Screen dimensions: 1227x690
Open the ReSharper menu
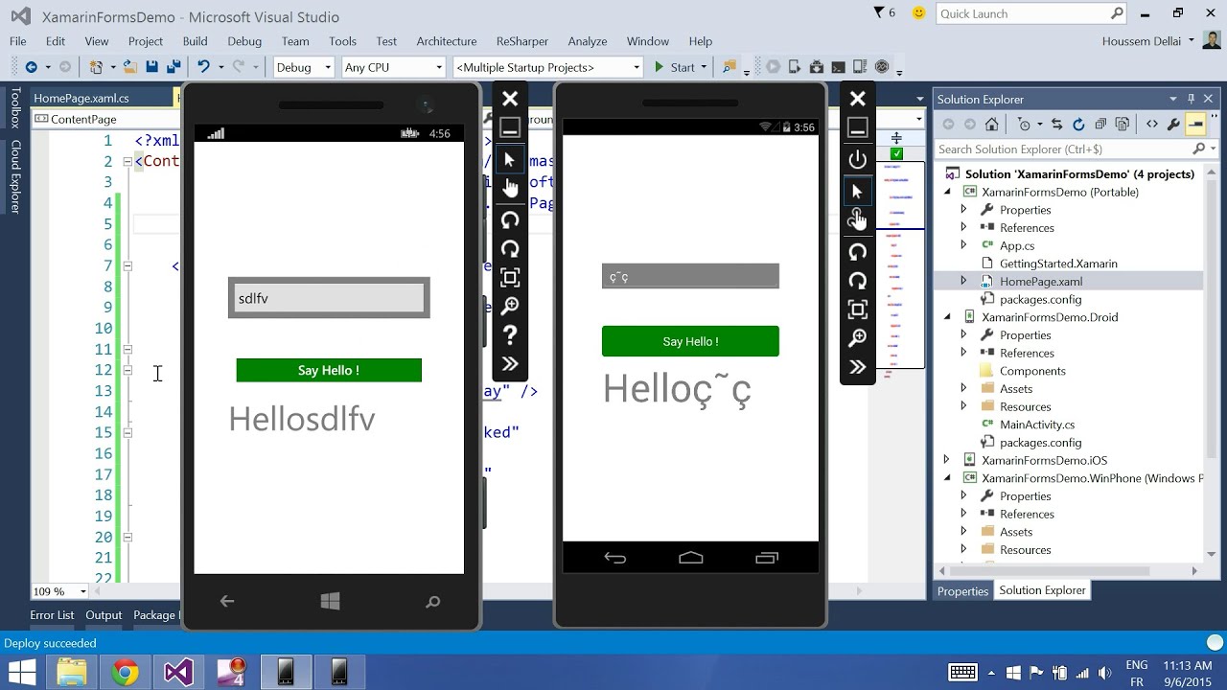pyautogui.click(x=522, y=41)
